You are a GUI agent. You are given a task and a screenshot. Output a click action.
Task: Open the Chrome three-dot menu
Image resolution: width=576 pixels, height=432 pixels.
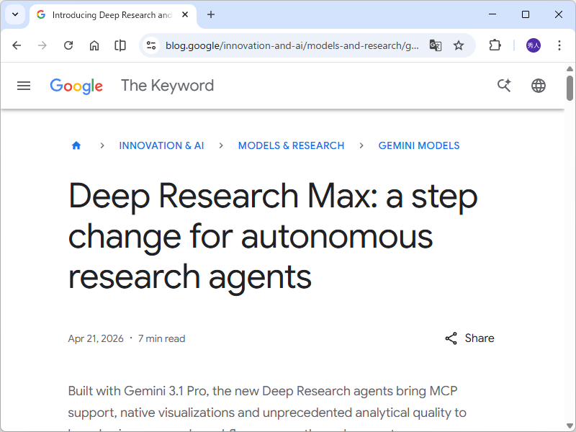click(x=559, y=45)
